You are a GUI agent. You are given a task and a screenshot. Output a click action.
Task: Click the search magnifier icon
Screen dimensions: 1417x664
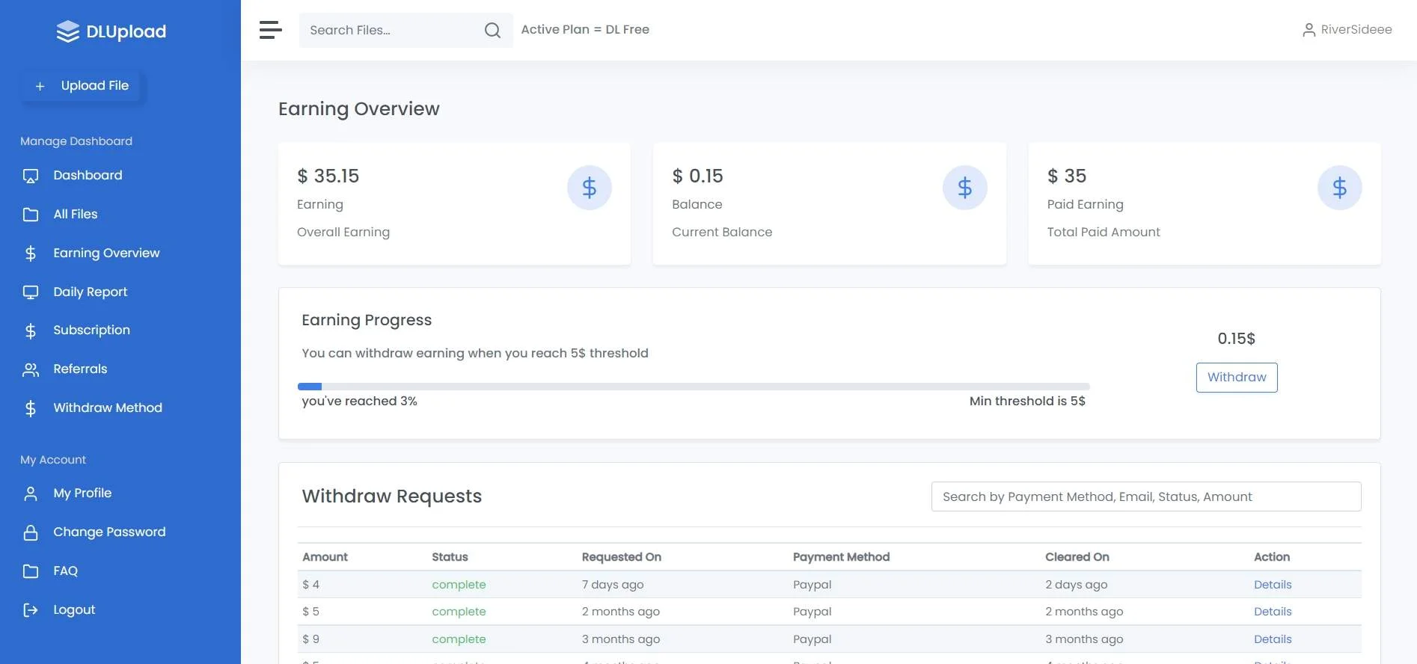492,30
